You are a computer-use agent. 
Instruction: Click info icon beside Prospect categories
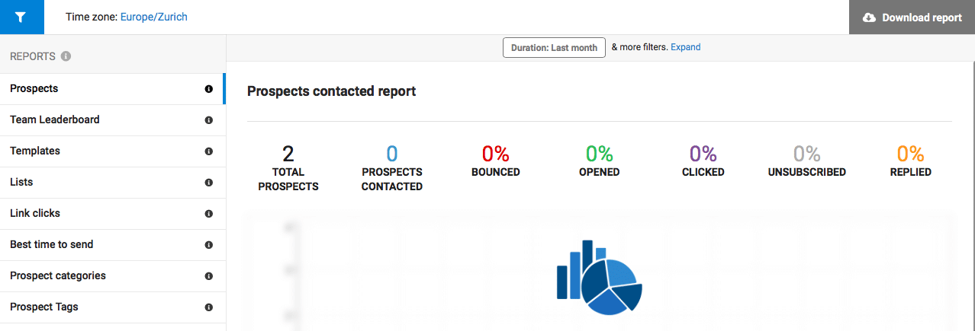208,276
